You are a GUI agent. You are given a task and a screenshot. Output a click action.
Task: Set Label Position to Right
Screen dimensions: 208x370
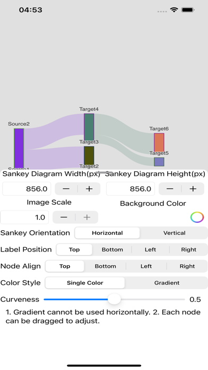coord(189,250)
